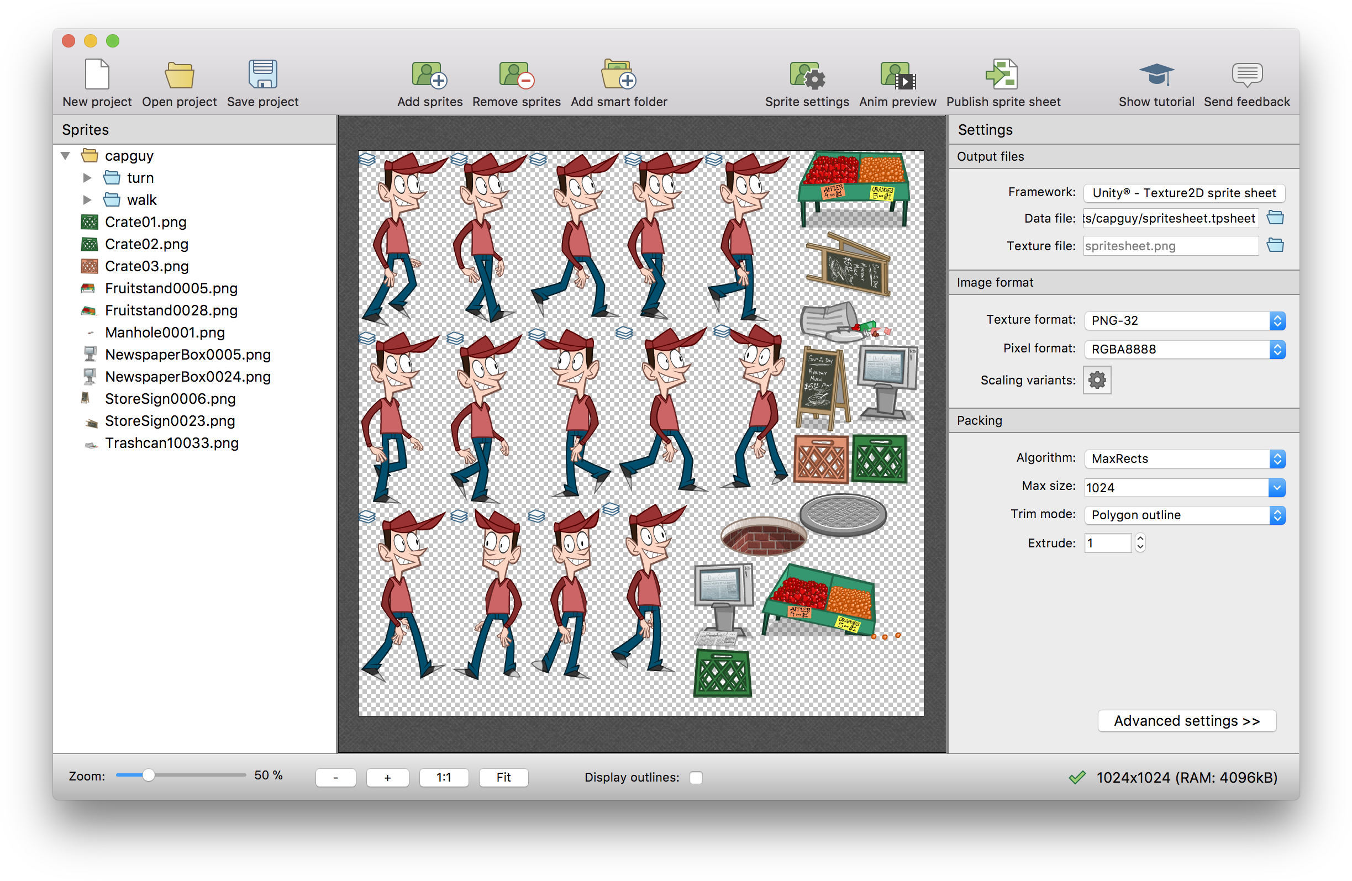The height and width of the screenshot is (881, 1352).
Task: Collapse the capguy root folder
Action: click(x=65, y=156)
